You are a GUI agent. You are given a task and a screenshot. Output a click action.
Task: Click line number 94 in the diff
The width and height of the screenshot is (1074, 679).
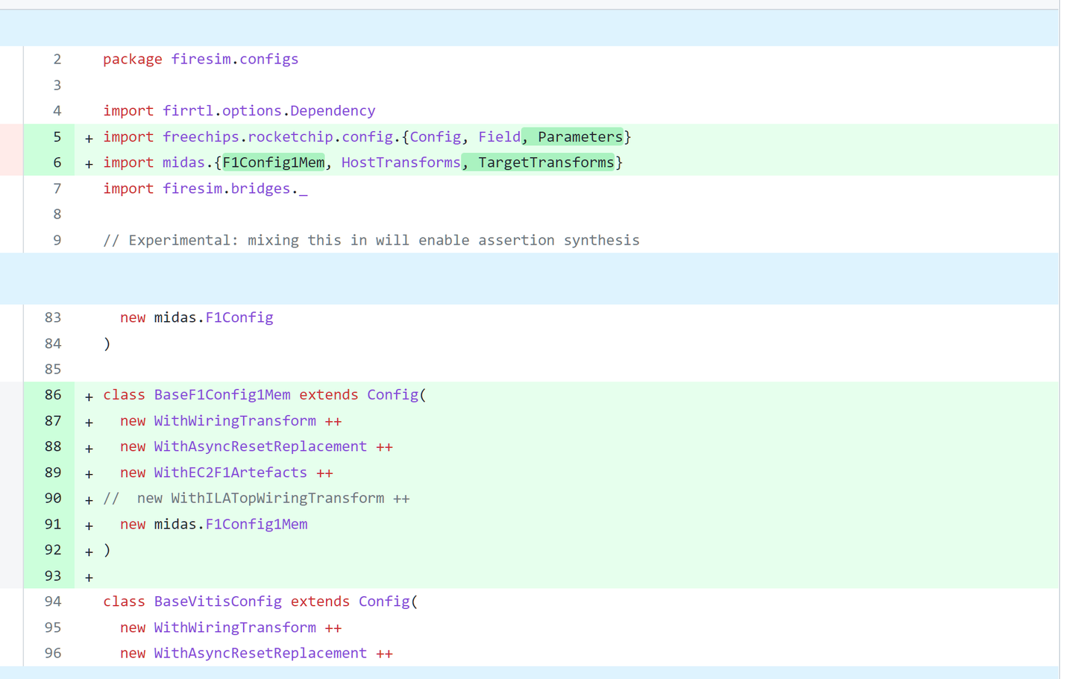[x=53, y=601]
